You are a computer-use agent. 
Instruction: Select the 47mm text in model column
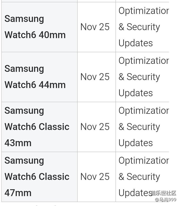(18, 193)
